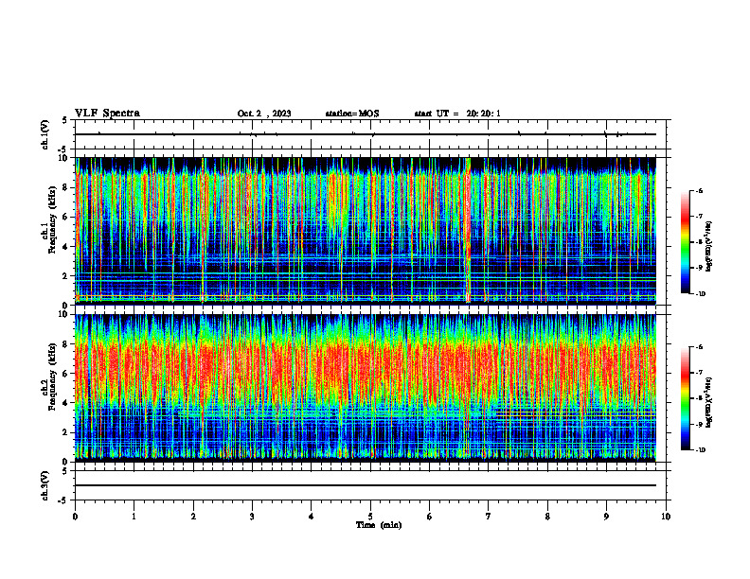
Task: Click the ch.2 color bar "log(PSD)" label
Action: point(709,402)
